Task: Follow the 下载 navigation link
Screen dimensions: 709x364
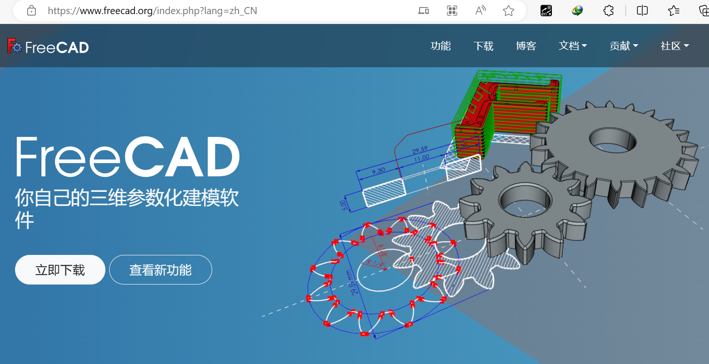Action: 483,46
